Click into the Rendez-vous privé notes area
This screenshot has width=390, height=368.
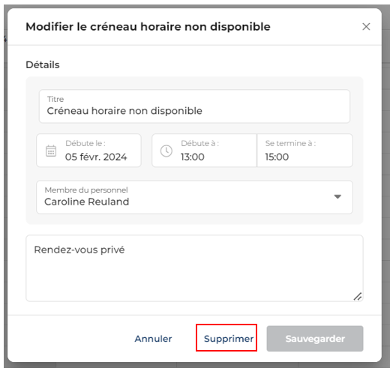coord(194,268)
